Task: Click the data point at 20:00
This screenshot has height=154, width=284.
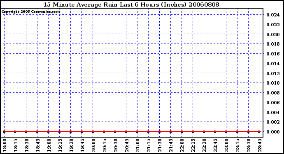Action: [93, 131]
